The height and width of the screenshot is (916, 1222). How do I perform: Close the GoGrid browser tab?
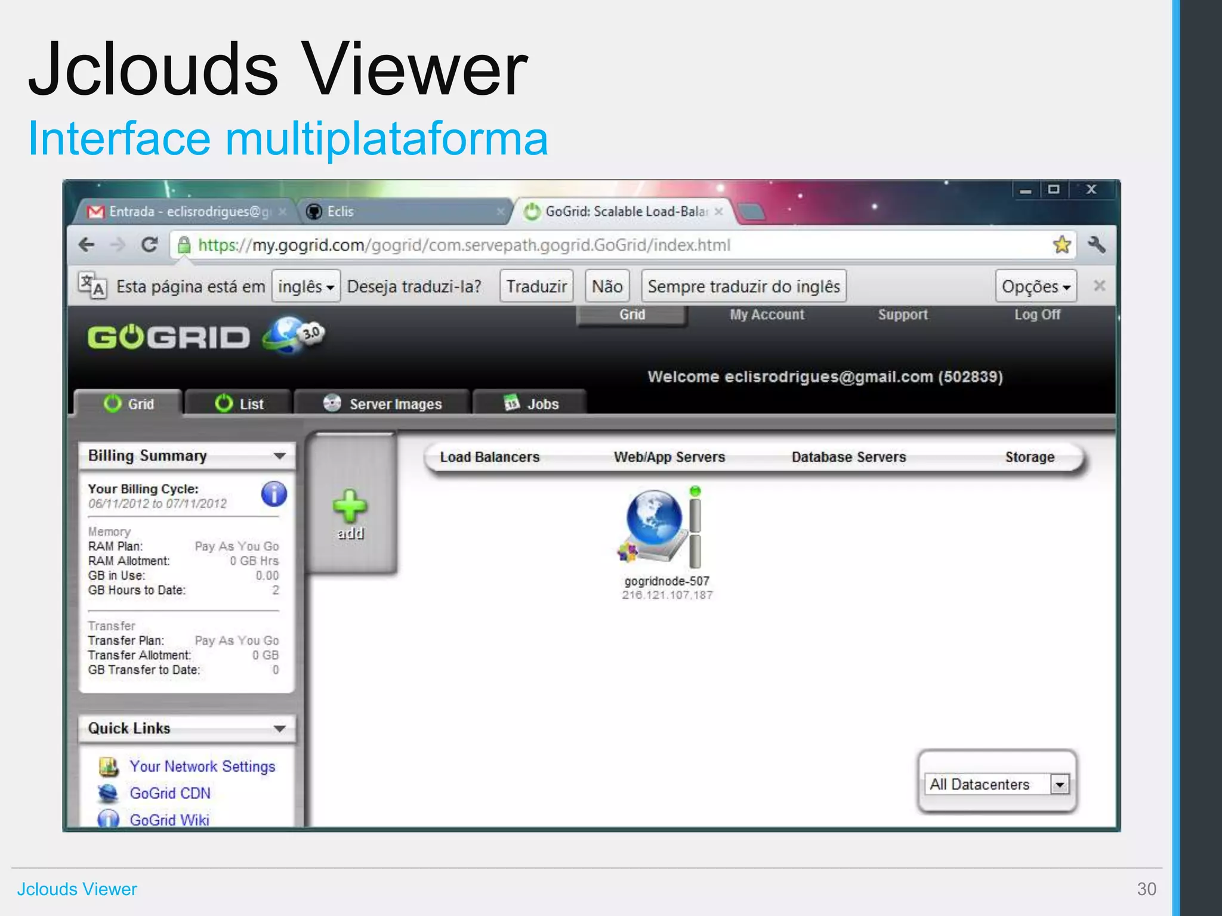click(x=719, y=211)
